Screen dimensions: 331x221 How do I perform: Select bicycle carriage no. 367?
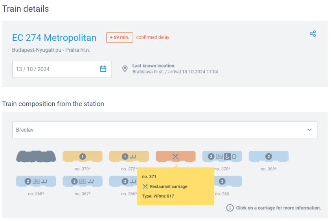(82, 181)
